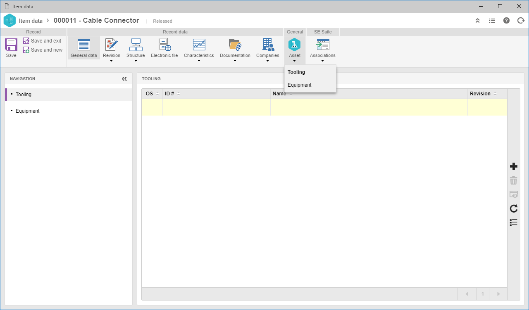Click the 000011 - Cable Connector title

pos(96,21)
